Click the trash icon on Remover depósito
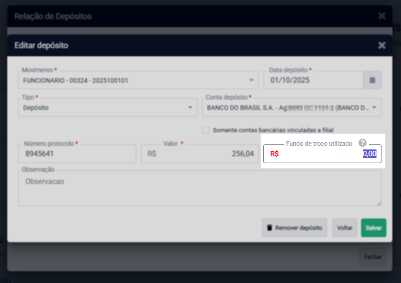Screen dimensions: 401x283 pos(270,228)
